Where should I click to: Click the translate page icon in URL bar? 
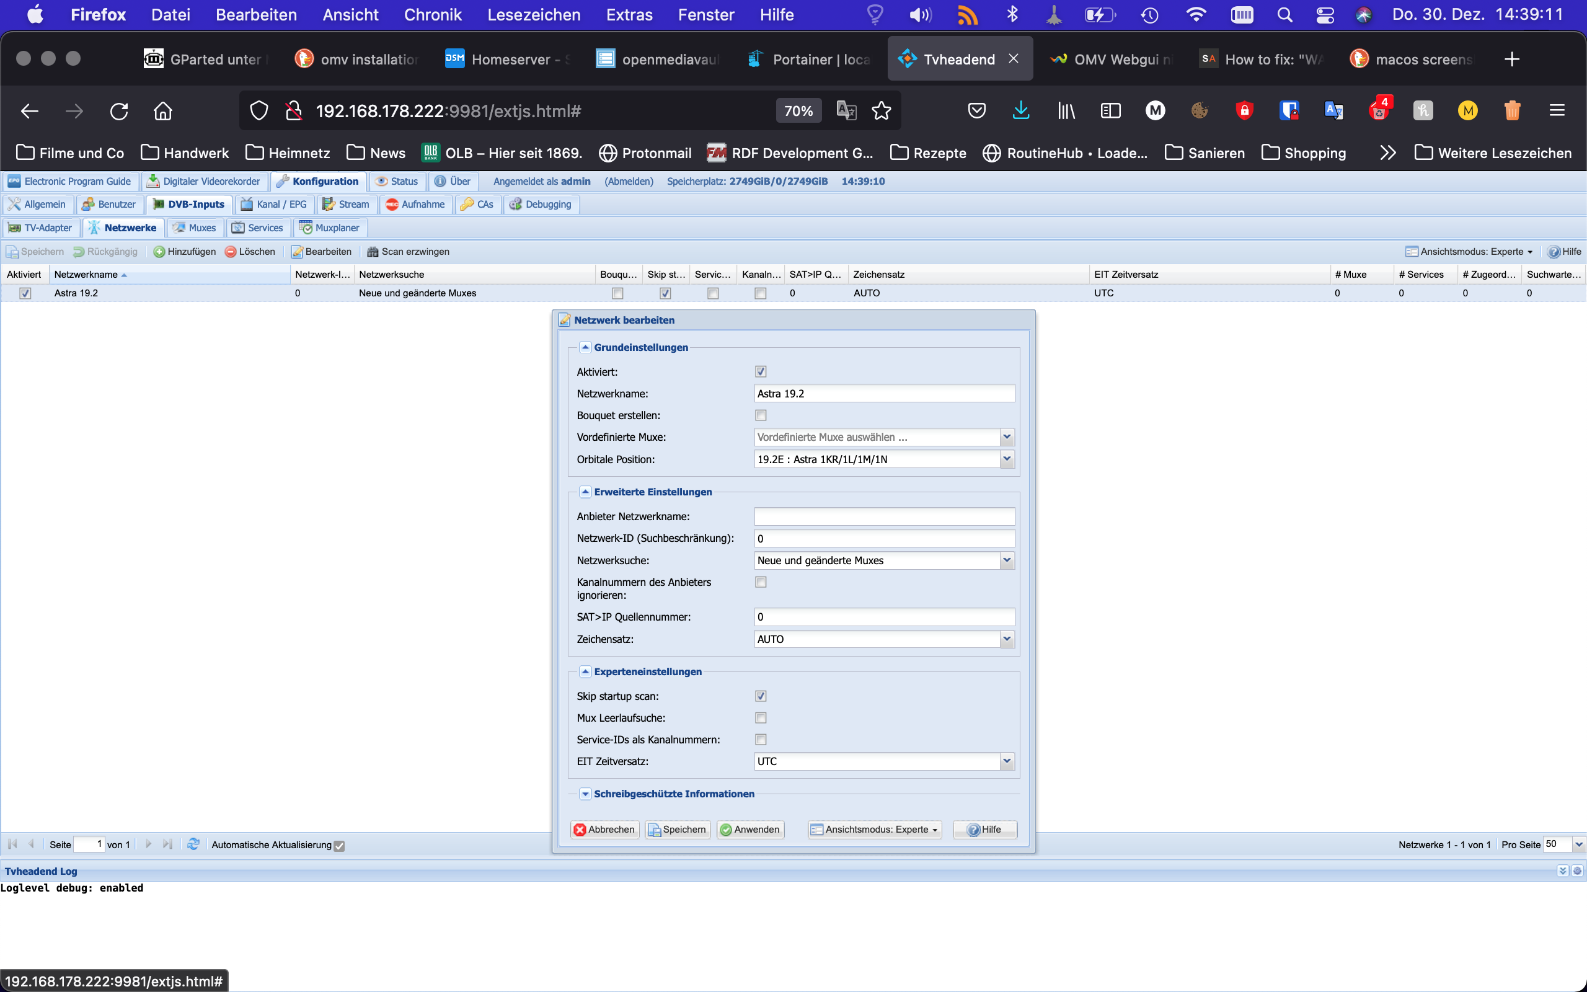click(x=846, y=111)
